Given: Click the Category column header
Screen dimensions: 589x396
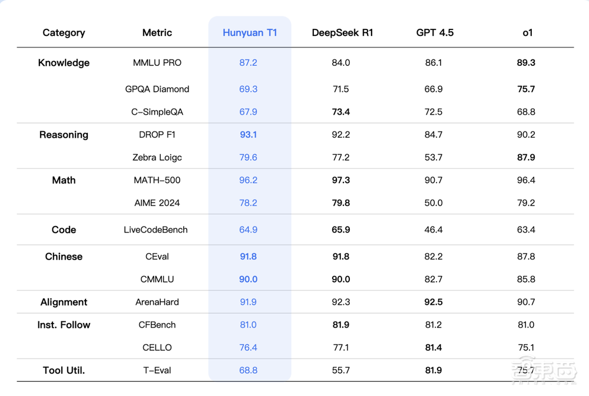Looking at the screenshot, I should point(64,33).
